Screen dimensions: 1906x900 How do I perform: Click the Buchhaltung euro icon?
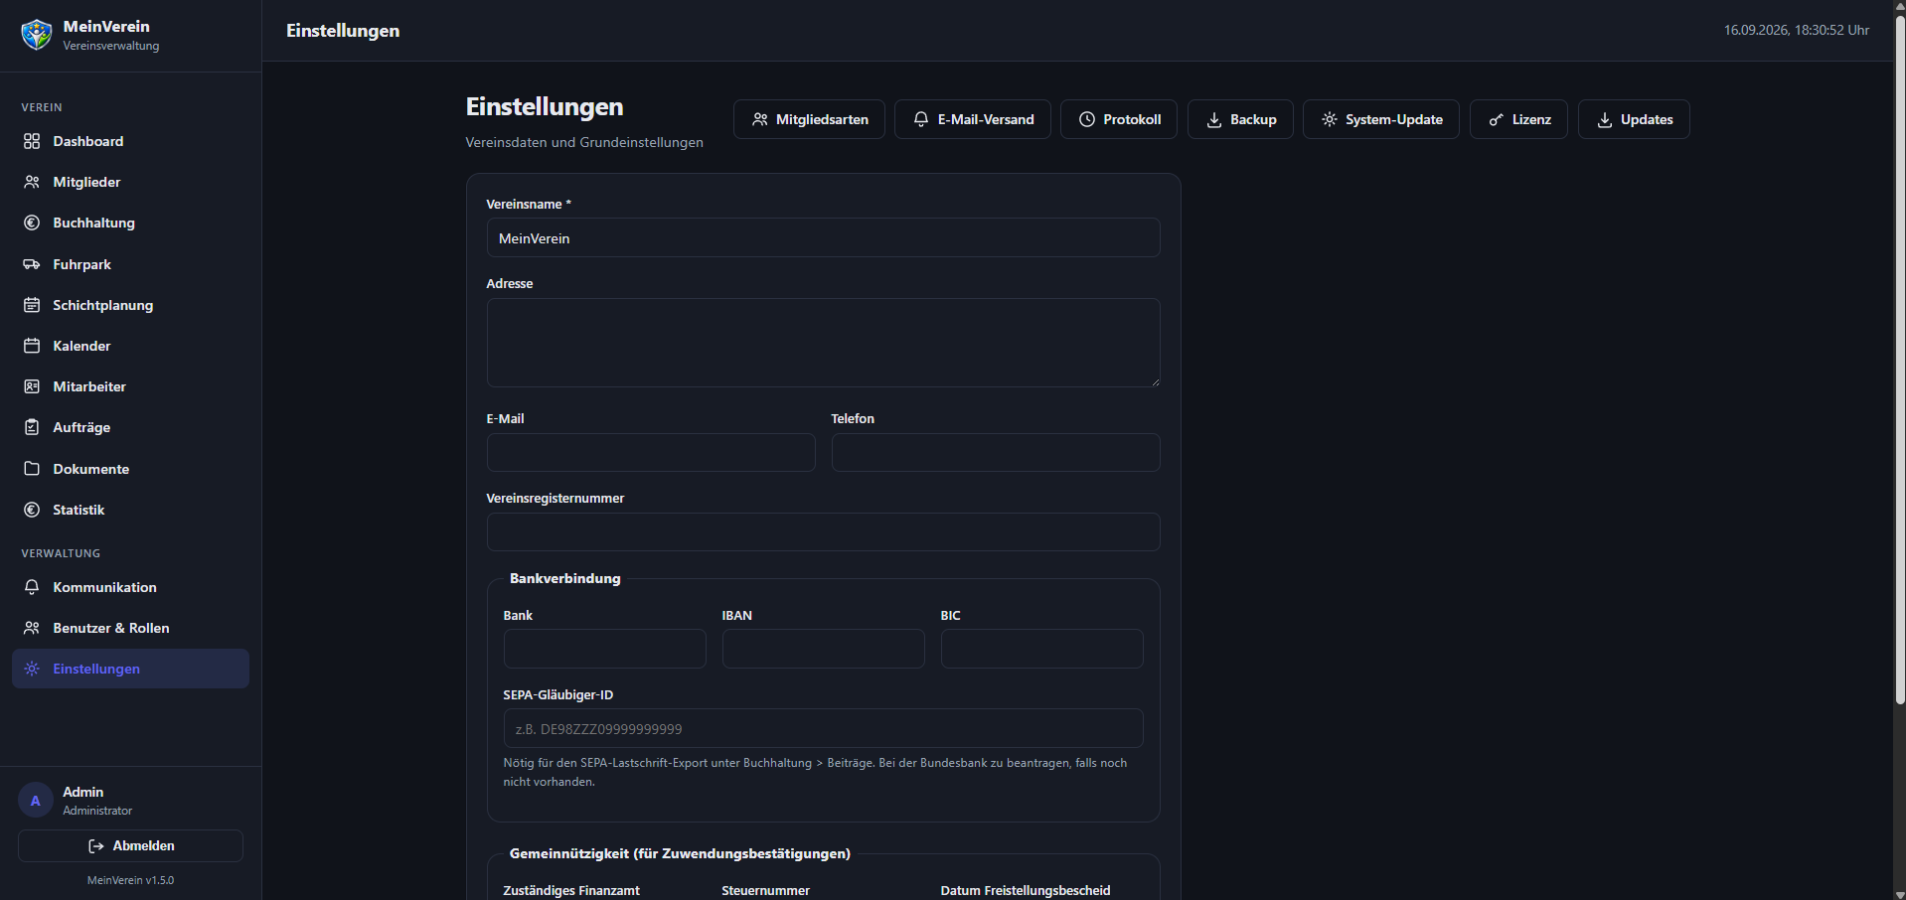tap(32, 223)
